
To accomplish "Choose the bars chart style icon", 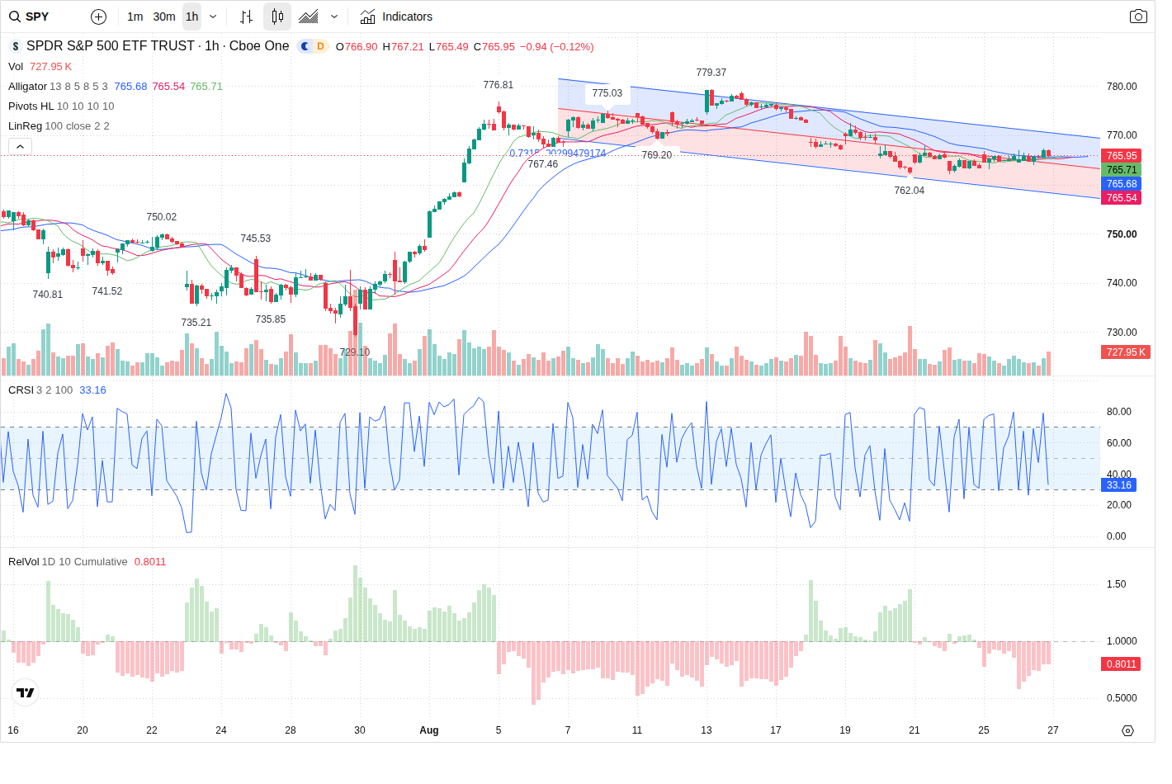I will pyautogui.click(x=246, y=17).
